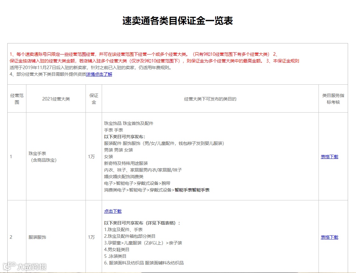Click 内衣、袜子、家居服 line
The image size is (356, 273).
click(143, 170)
